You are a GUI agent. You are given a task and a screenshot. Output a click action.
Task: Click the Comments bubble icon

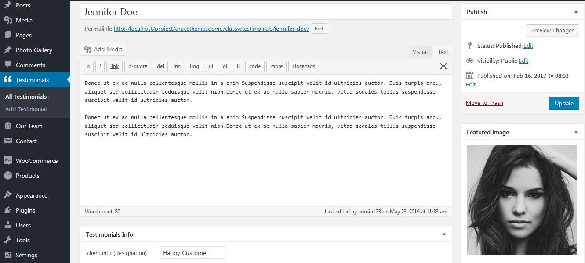coord(8,65)
